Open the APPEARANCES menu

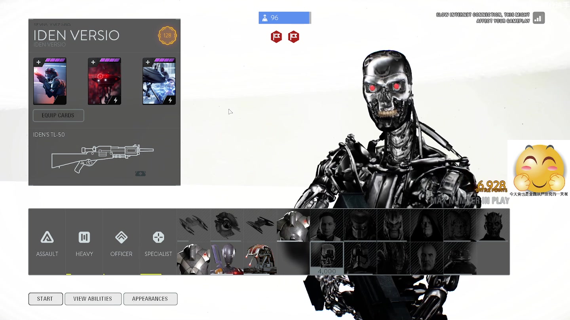click(150, 299)
